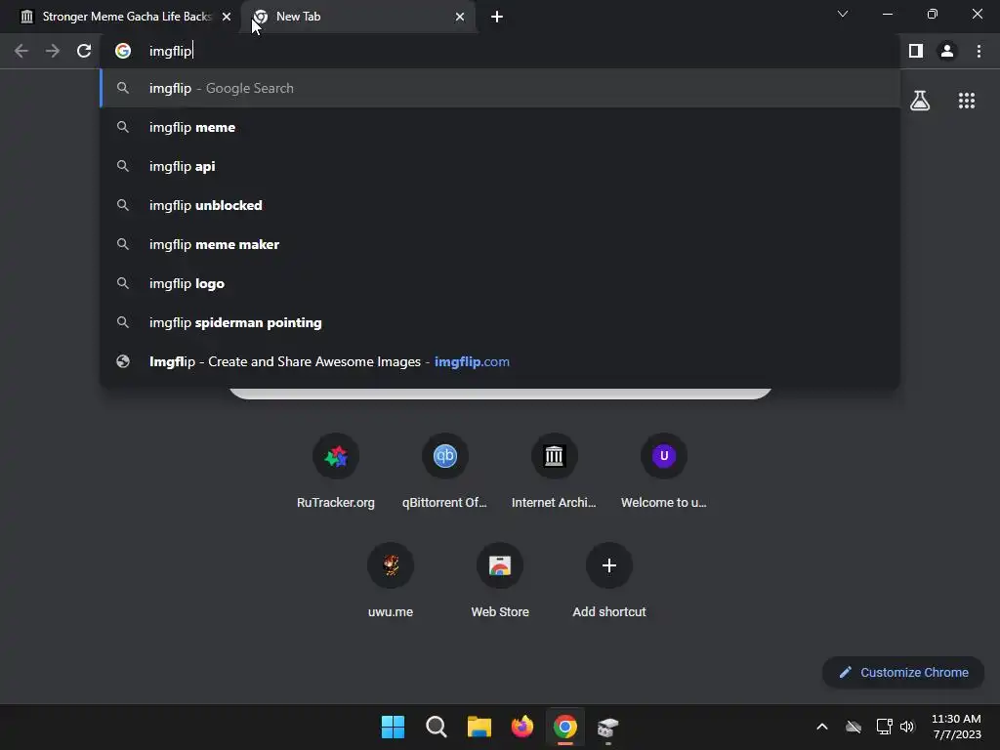The height and width of the screenshot is (750, 1000).
Task: Open the clock showing 11:30 AM
Action: [957, 727]
